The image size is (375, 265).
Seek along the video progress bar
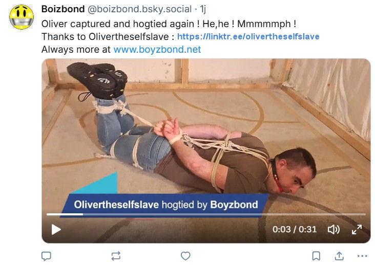[206, 214]
